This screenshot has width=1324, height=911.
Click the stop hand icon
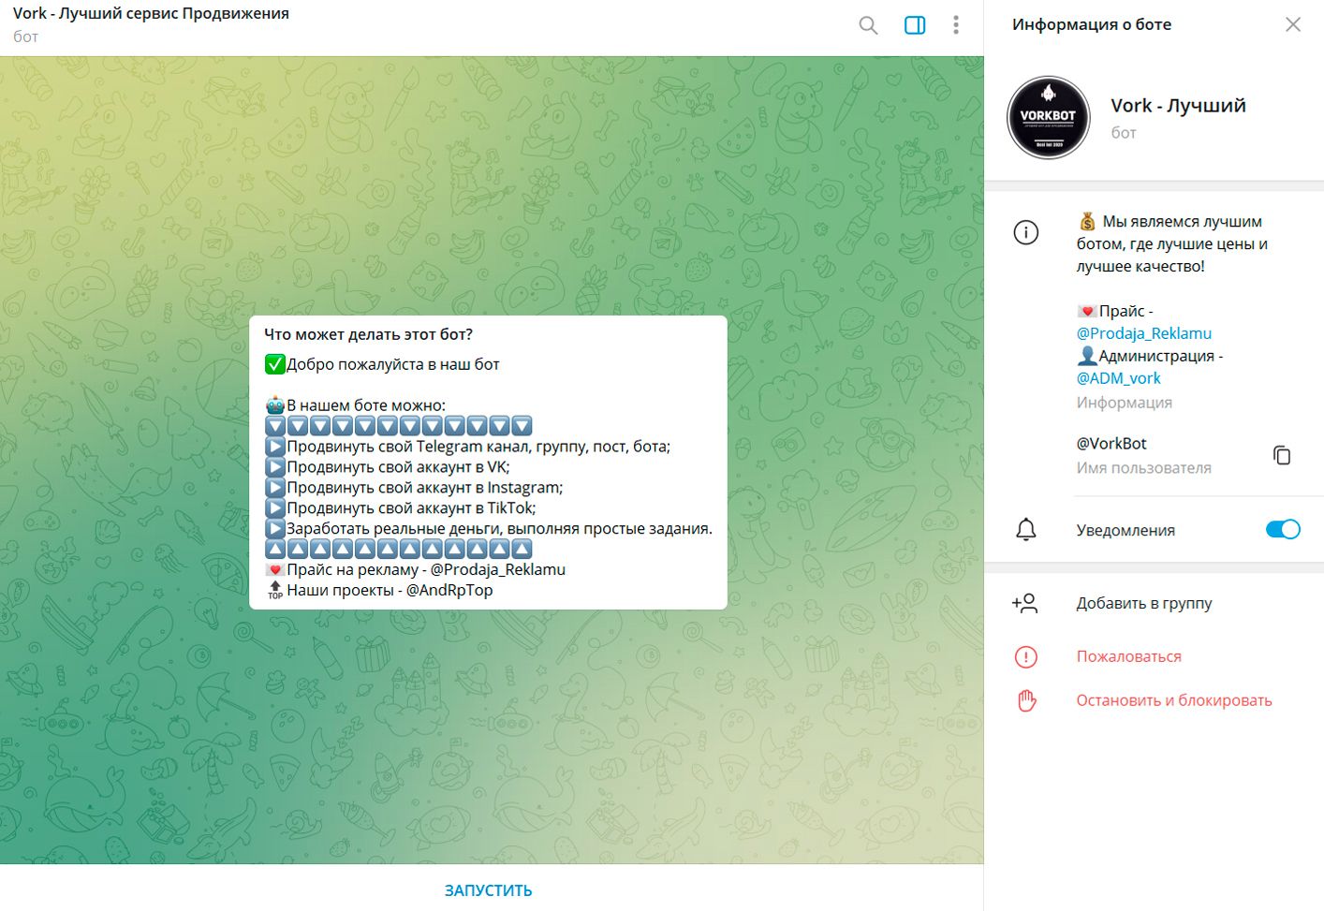(x=1026, y=700)
